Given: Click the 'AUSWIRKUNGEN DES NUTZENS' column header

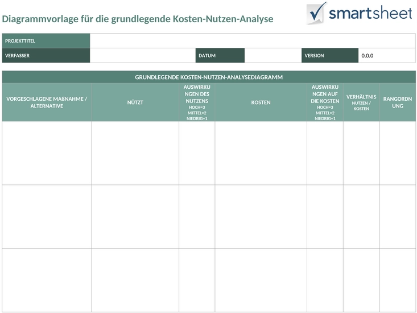Looking at the screenshot, I should (197, 102).
